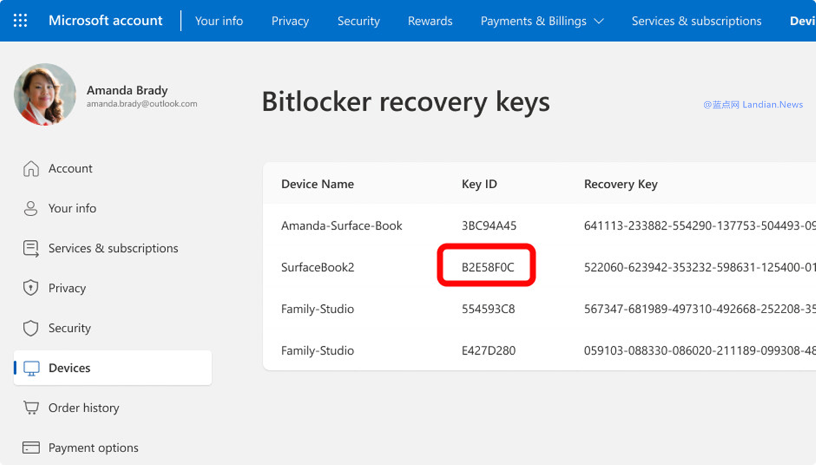816x465 pixels.
Task: Click recovery key starting with 522060-623942
Action: click(x=700, y=267)
